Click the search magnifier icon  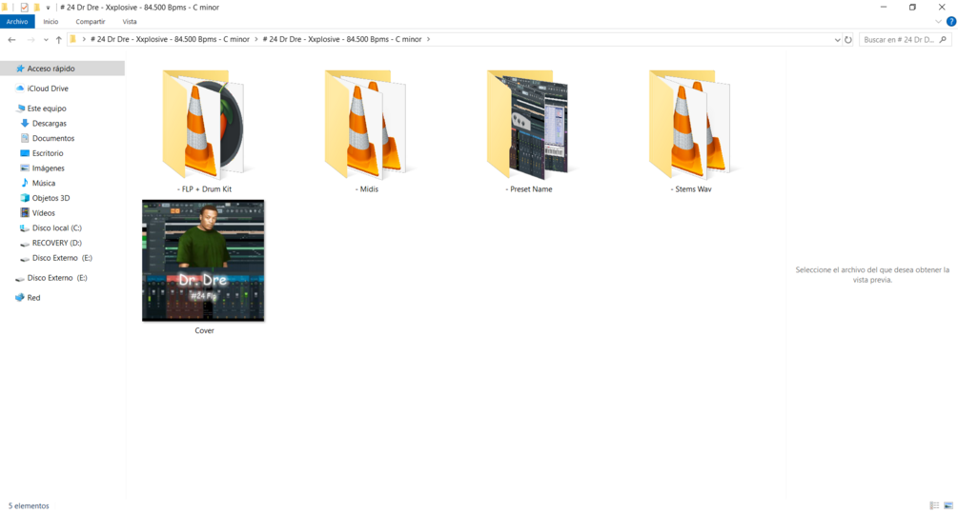[943, 40]
